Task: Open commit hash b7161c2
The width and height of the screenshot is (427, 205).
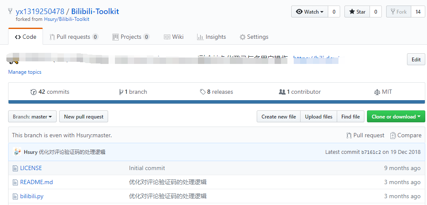Action: pos(371,152)
